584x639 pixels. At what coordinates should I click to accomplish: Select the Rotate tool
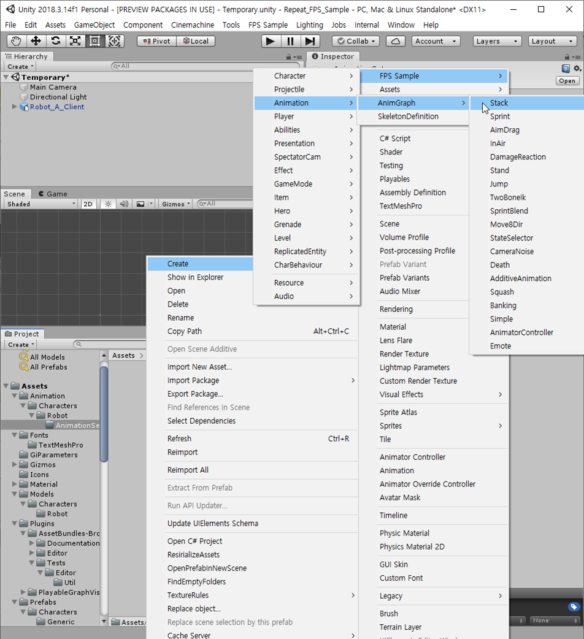tap(55, 40)
